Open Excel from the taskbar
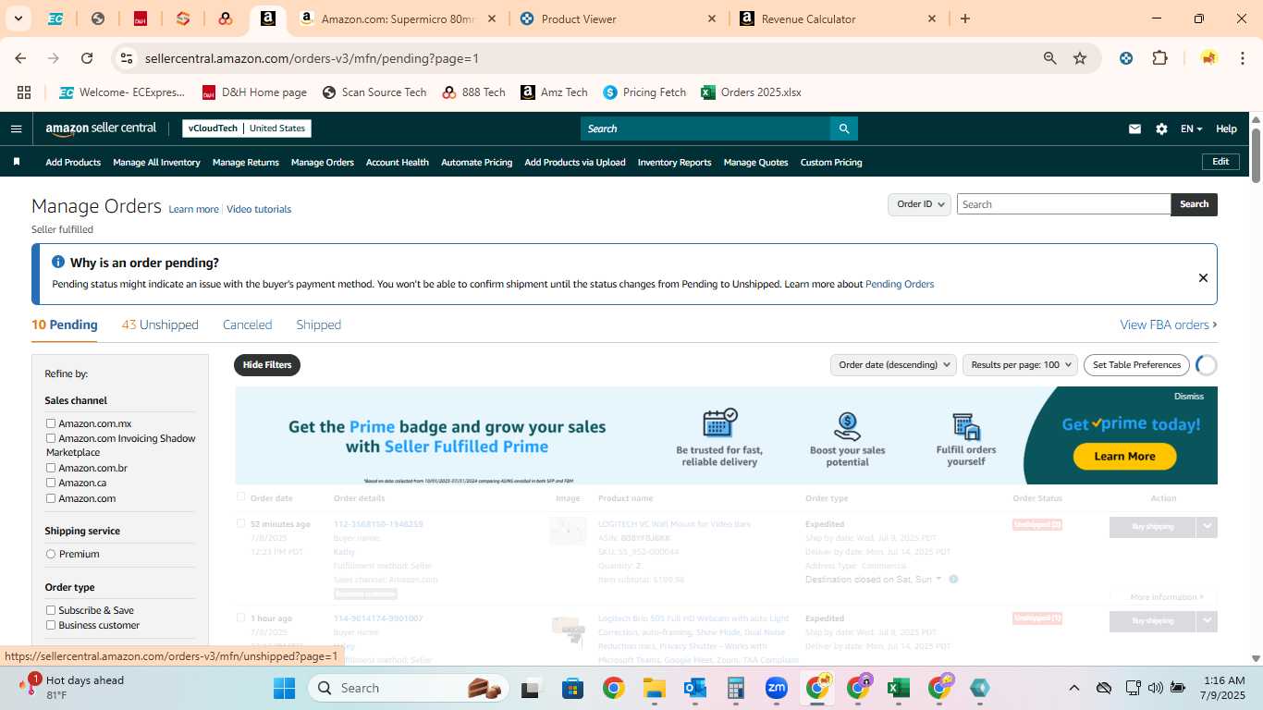Image resolution: width=1263 pixels, height=710 pixels. click(x=897, y=688)
